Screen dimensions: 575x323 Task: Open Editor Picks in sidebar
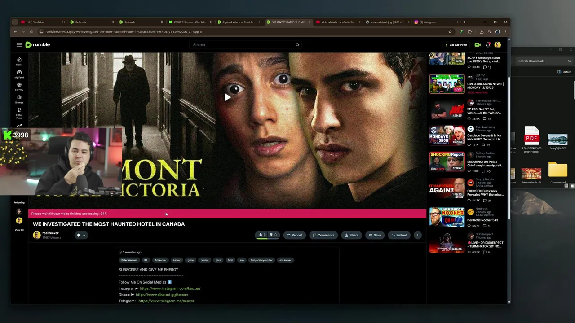click(x=19, y=113)
